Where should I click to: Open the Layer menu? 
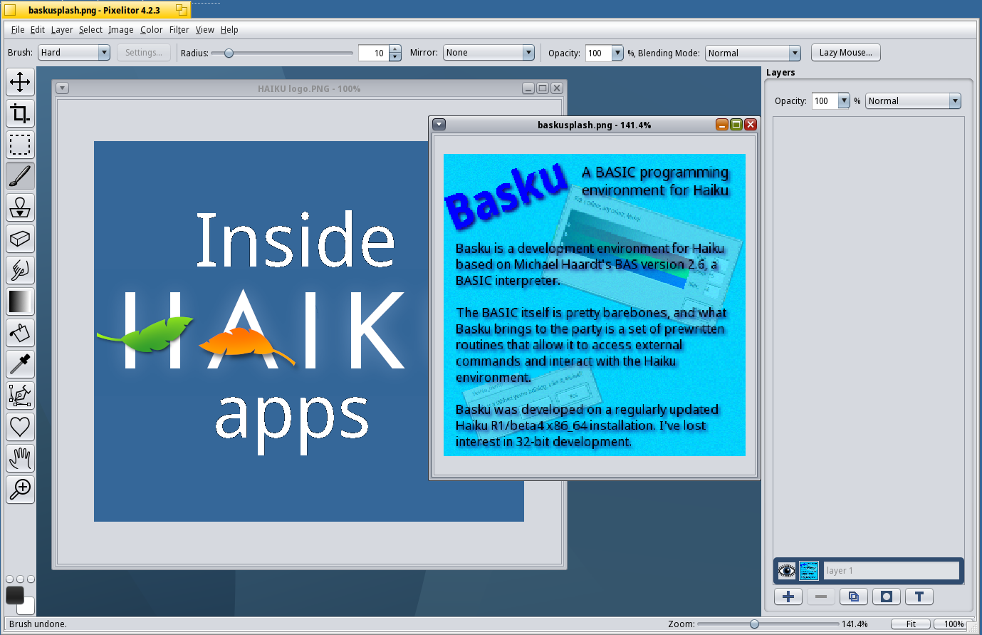pos(62,30)
